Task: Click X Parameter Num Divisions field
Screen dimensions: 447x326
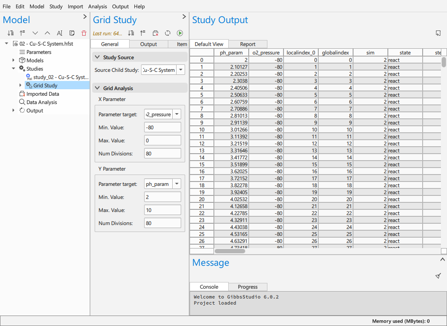Action: point(163,153)
